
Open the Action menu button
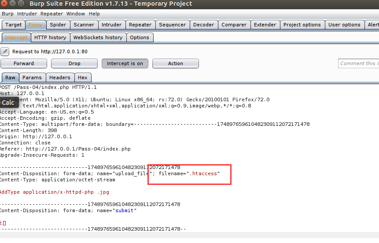coord(176,63)
